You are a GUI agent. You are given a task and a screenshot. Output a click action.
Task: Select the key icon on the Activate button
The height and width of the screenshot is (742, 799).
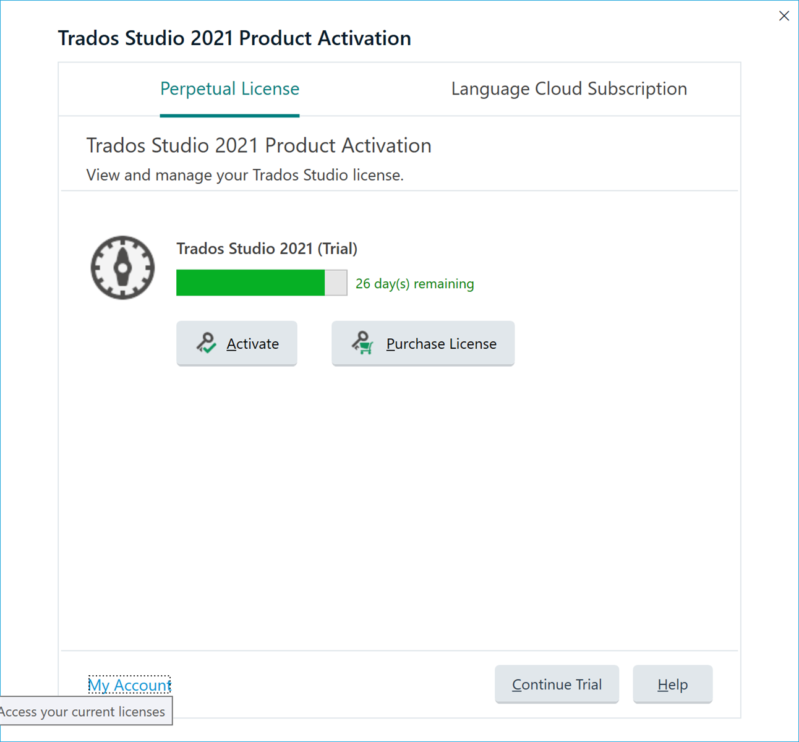[x=205, y=343]
